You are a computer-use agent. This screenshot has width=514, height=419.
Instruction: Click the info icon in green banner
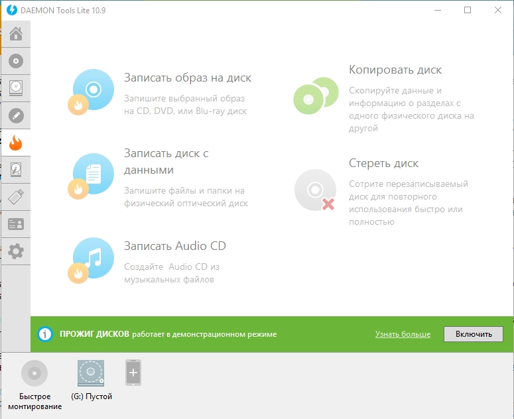pos(45,334)
